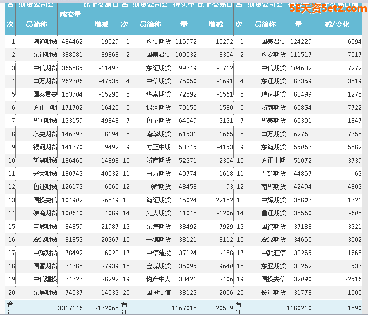This screenshot has width=368, height=315.
Task: Select the 徽商期货 row name cell
Action: click(x=45, y=213)
